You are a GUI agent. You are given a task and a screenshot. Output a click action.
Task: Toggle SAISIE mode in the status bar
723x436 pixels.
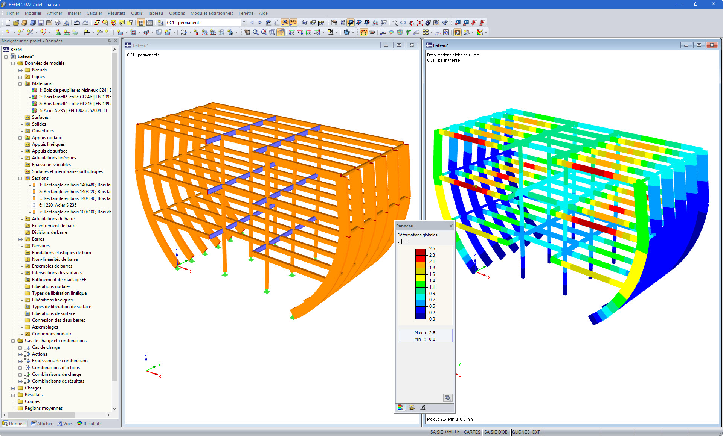(436, 432)
